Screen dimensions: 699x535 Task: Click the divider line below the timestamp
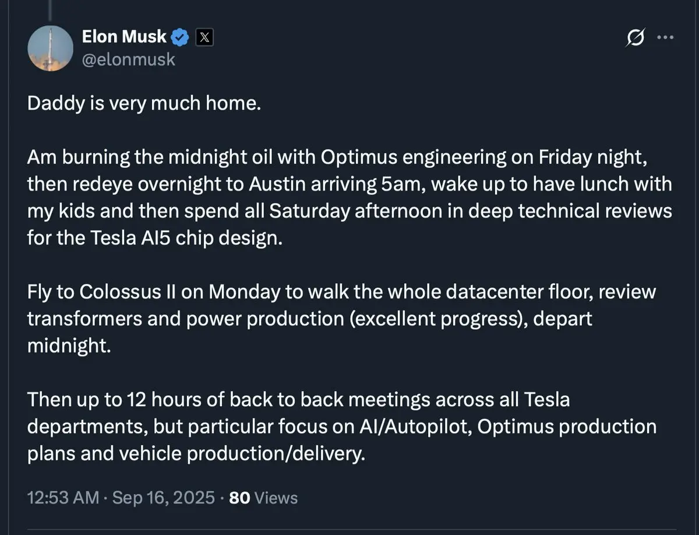click(349, 530)
